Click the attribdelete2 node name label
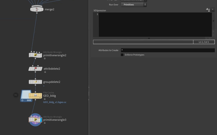Image resolution: width=217 pixels, height=135 pixels. point(52,69)
